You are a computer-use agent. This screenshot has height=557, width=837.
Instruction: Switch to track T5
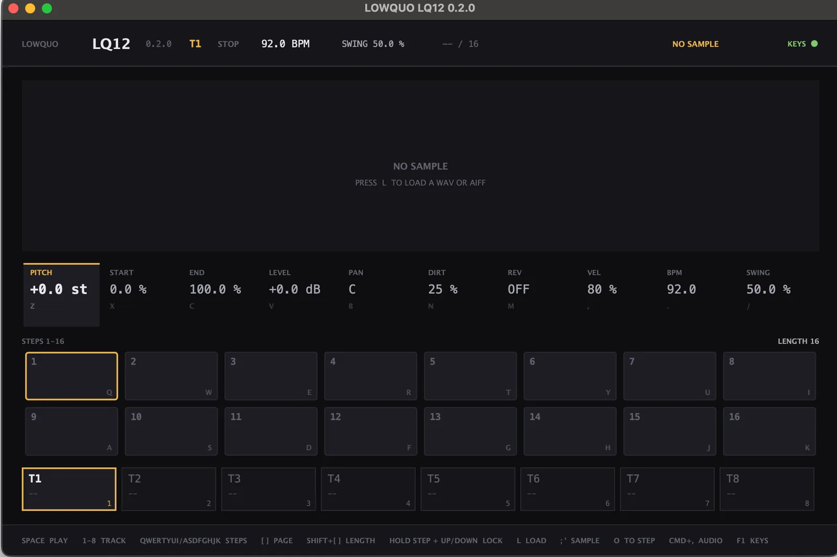(x=468, y=489)
